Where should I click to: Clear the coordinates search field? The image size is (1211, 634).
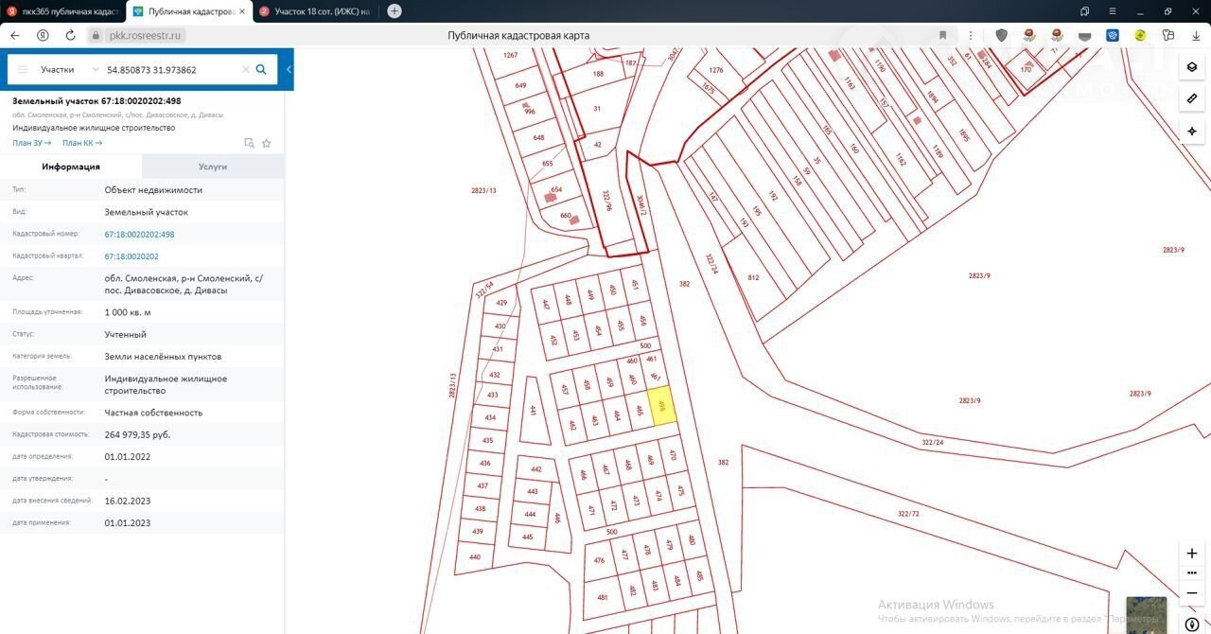pos(245,70)
